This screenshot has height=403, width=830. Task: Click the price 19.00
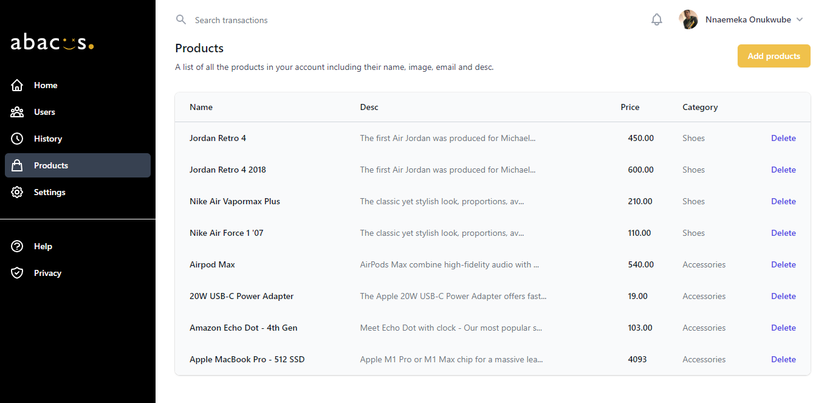(x=638, y=296)
